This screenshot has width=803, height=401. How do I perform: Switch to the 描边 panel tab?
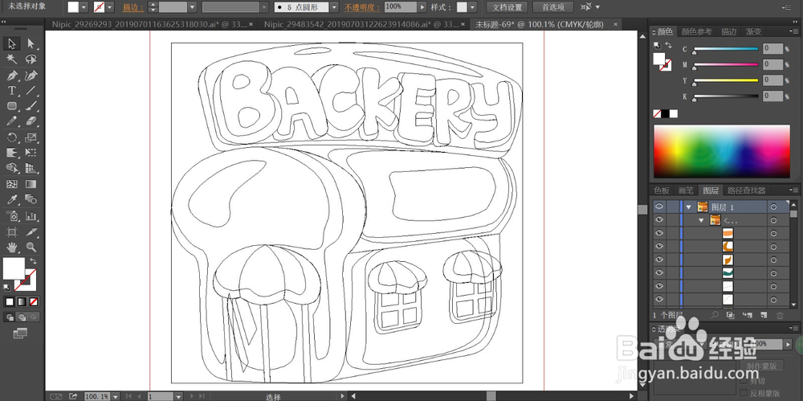click(729, 32)
